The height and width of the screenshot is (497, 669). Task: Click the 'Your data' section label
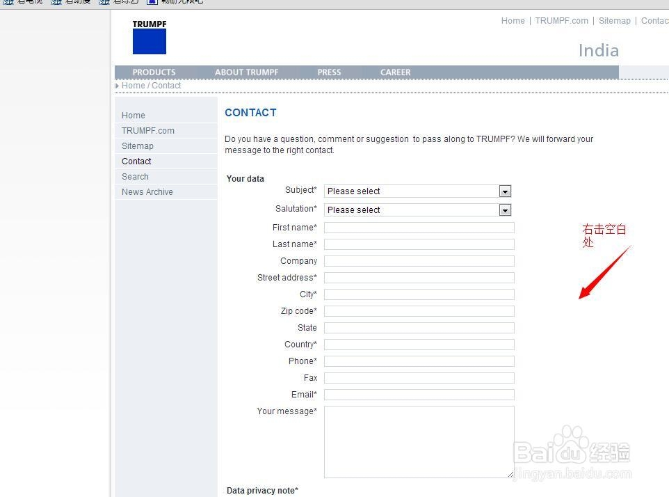(x=245, y=178)
